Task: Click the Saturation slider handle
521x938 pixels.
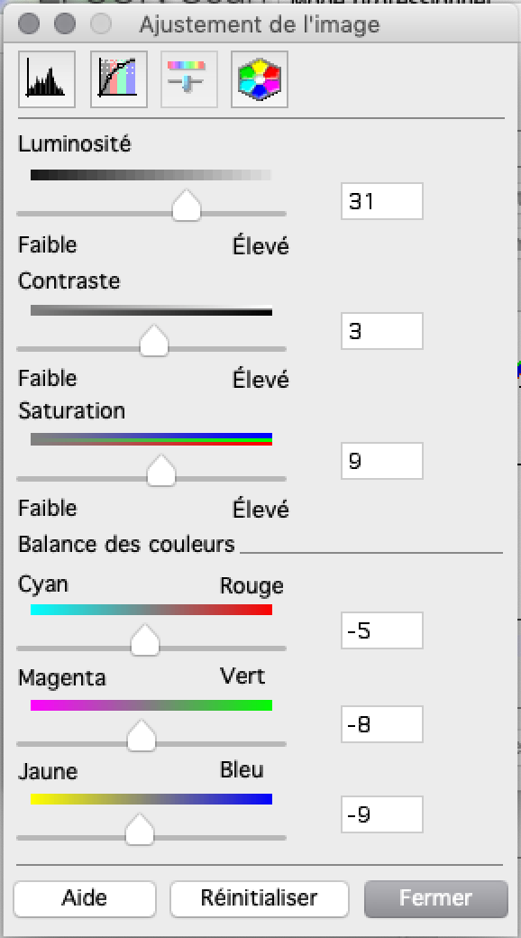Action: point(161,471)
